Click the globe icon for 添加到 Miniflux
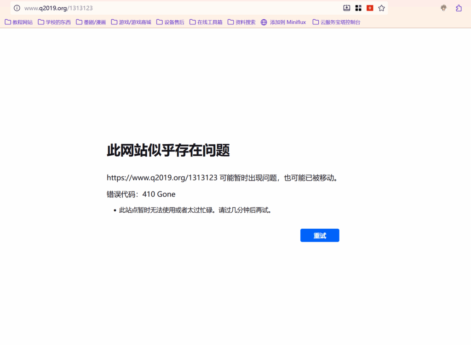Image resolution: width=471 pixels, height=345 pixels. coord(264,22)
